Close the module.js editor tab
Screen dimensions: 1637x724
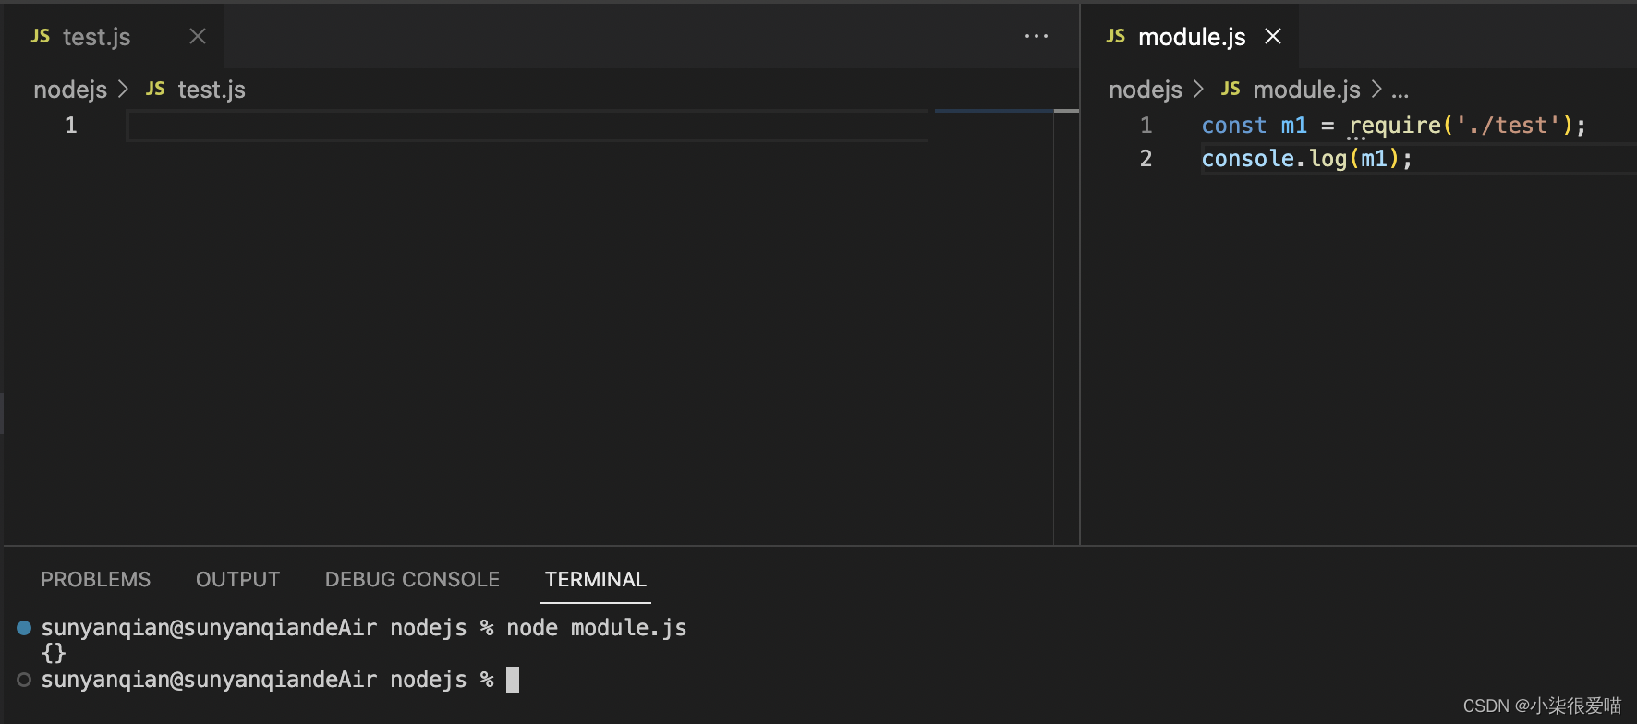[x=1273, y=36]
